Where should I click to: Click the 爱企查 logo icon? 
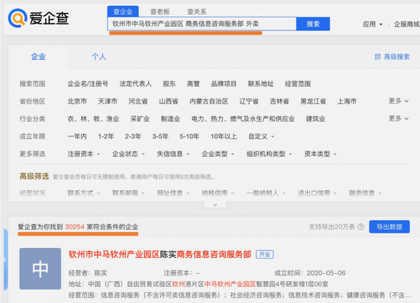(18, 18)
